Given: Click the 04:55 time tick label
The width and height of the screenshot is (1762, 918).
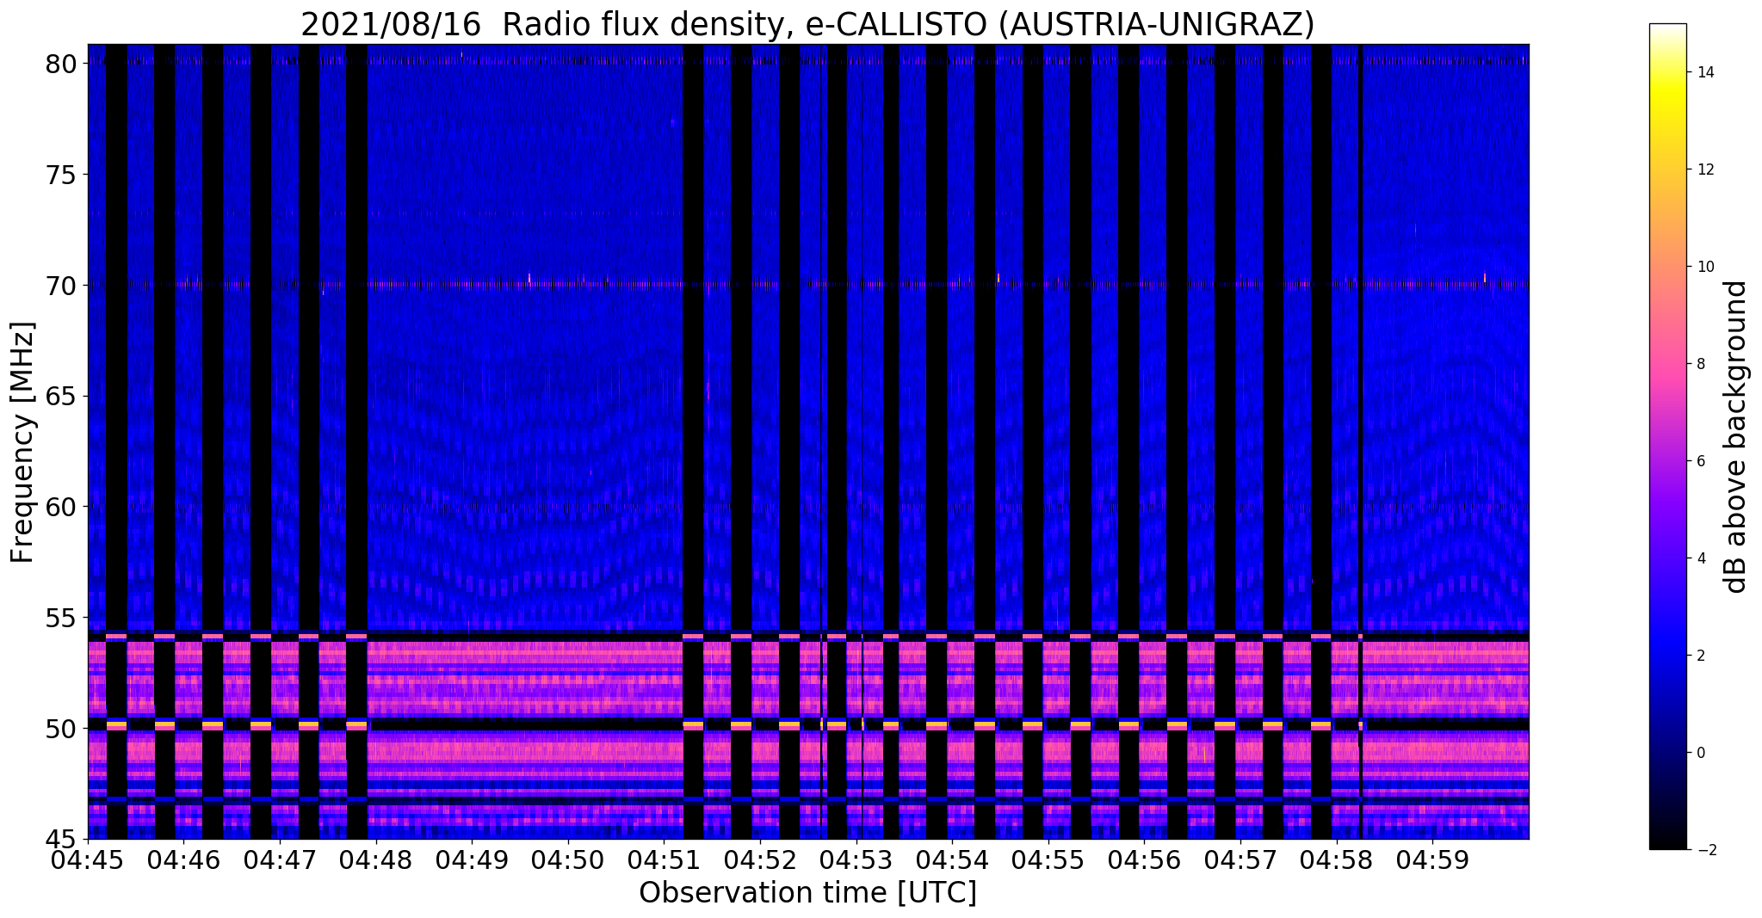Looking at the screenshot, I should pos(1048,860).
